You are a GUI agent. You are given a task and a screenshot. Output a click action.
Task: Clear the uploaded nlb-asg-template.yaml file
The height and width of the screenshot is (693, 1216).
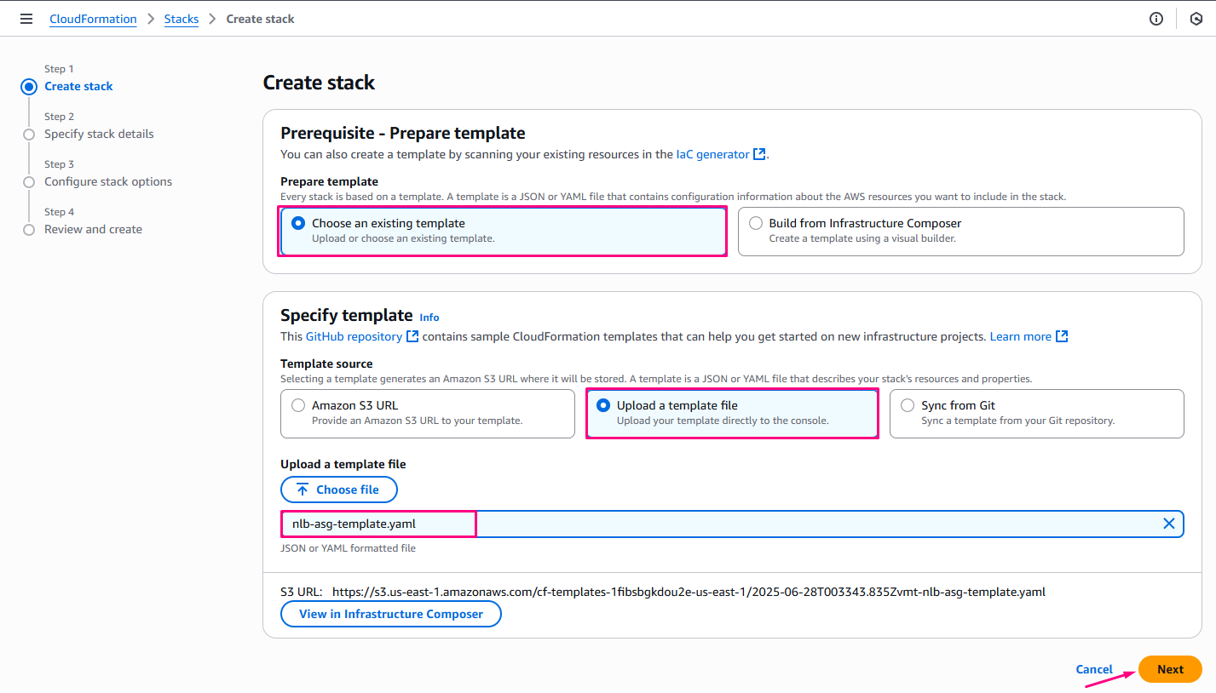1169,524
